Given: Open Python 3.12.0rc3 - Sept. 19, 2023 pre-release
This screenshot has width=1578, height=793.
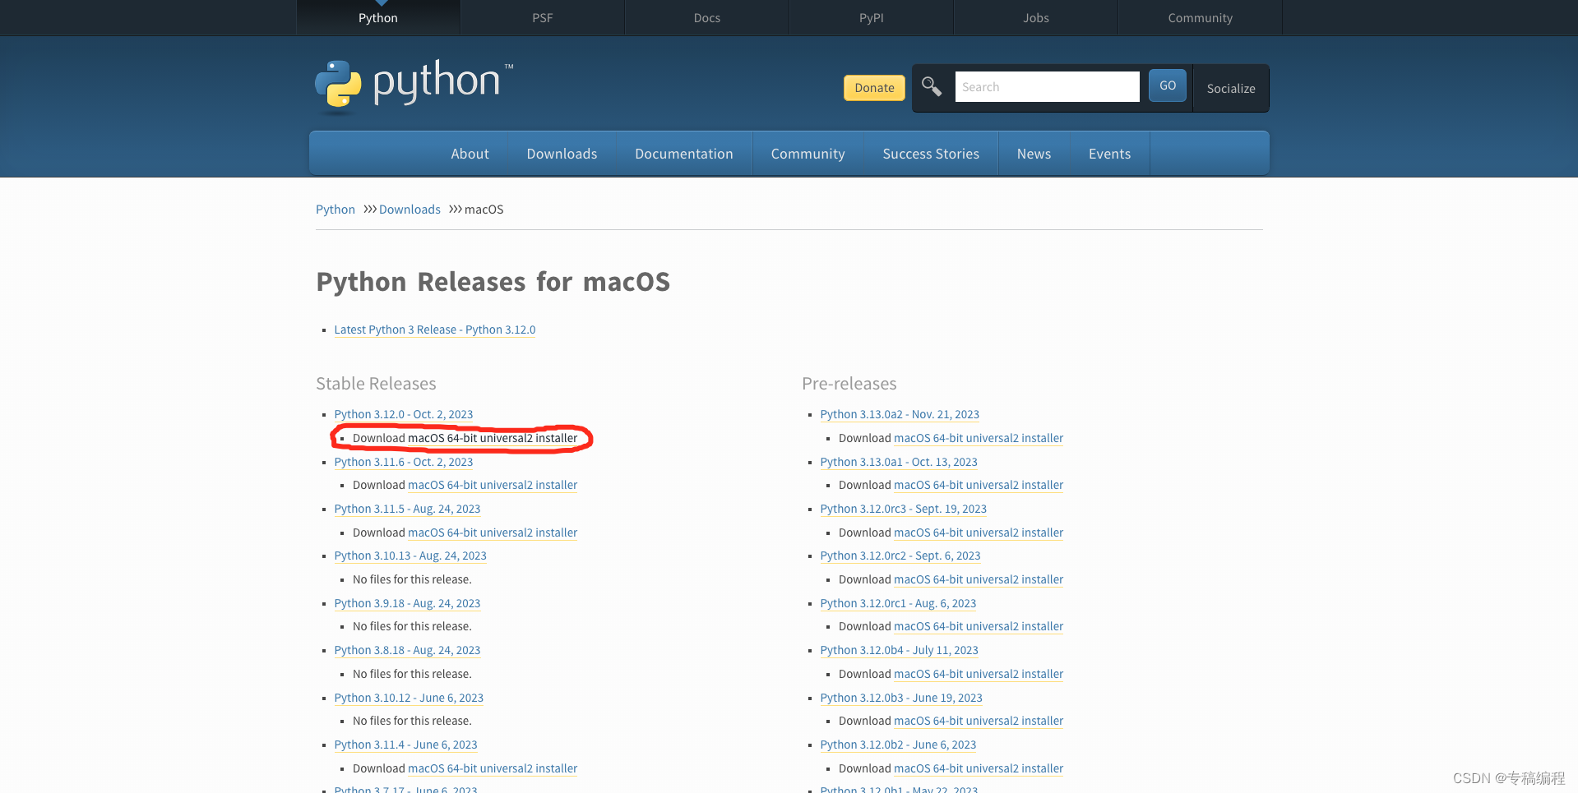Looking at the screenshot, I should (x=903, y=509).
